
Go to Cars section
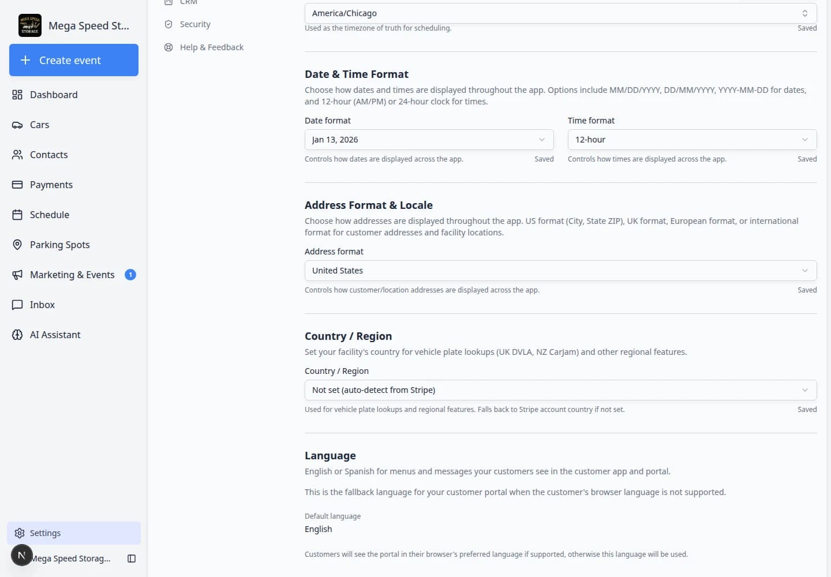74,125
